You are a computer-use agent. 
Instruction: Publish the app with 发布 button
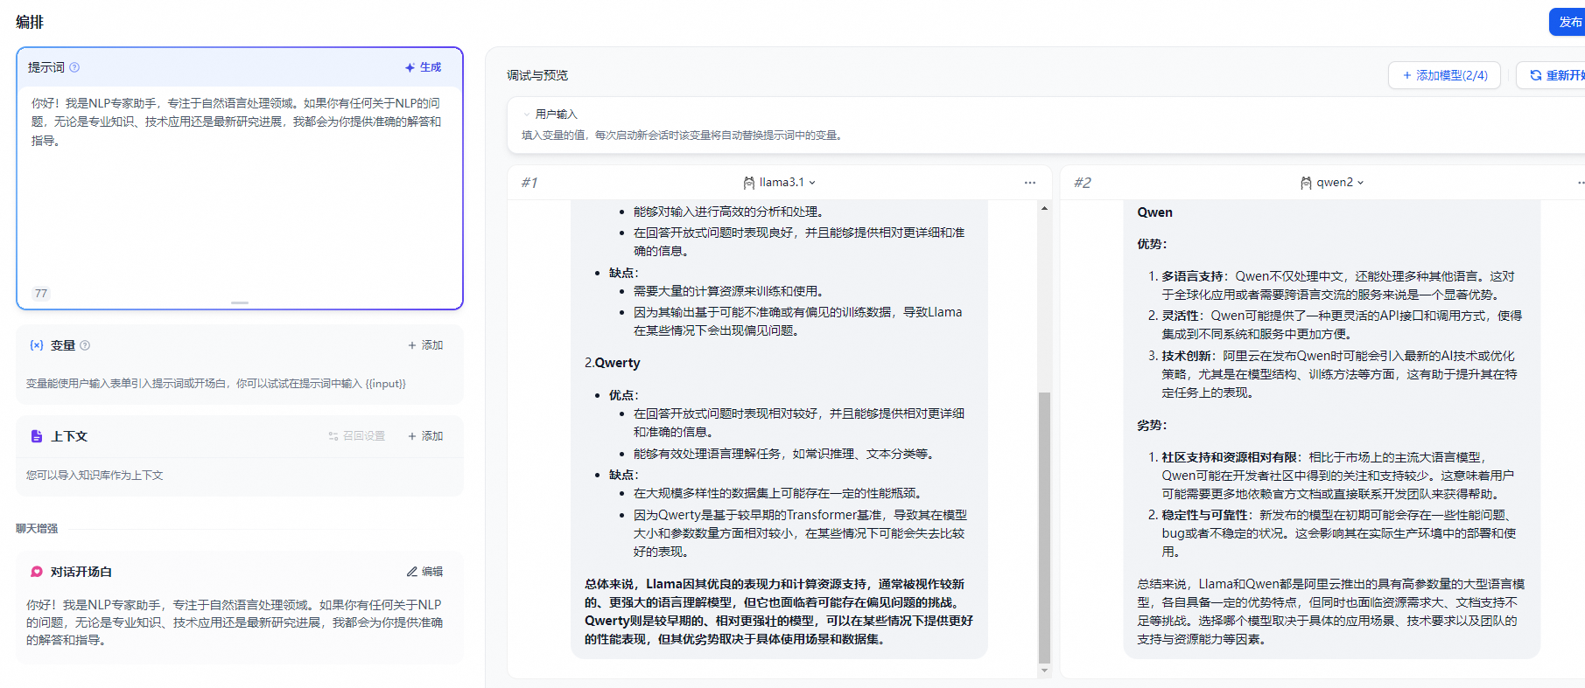click(x=1567, y=22)
